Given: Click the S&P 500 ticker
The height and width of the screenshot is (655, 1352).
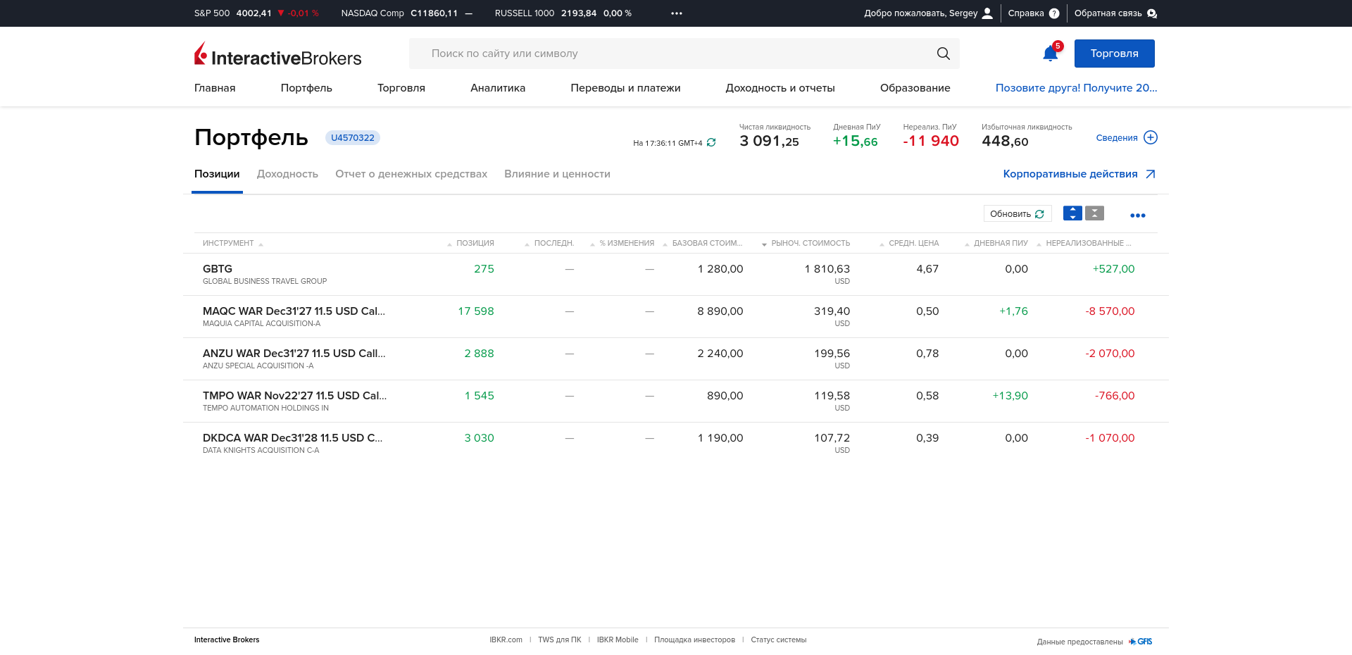Looking at the screenshot, I should coord(256,13).
